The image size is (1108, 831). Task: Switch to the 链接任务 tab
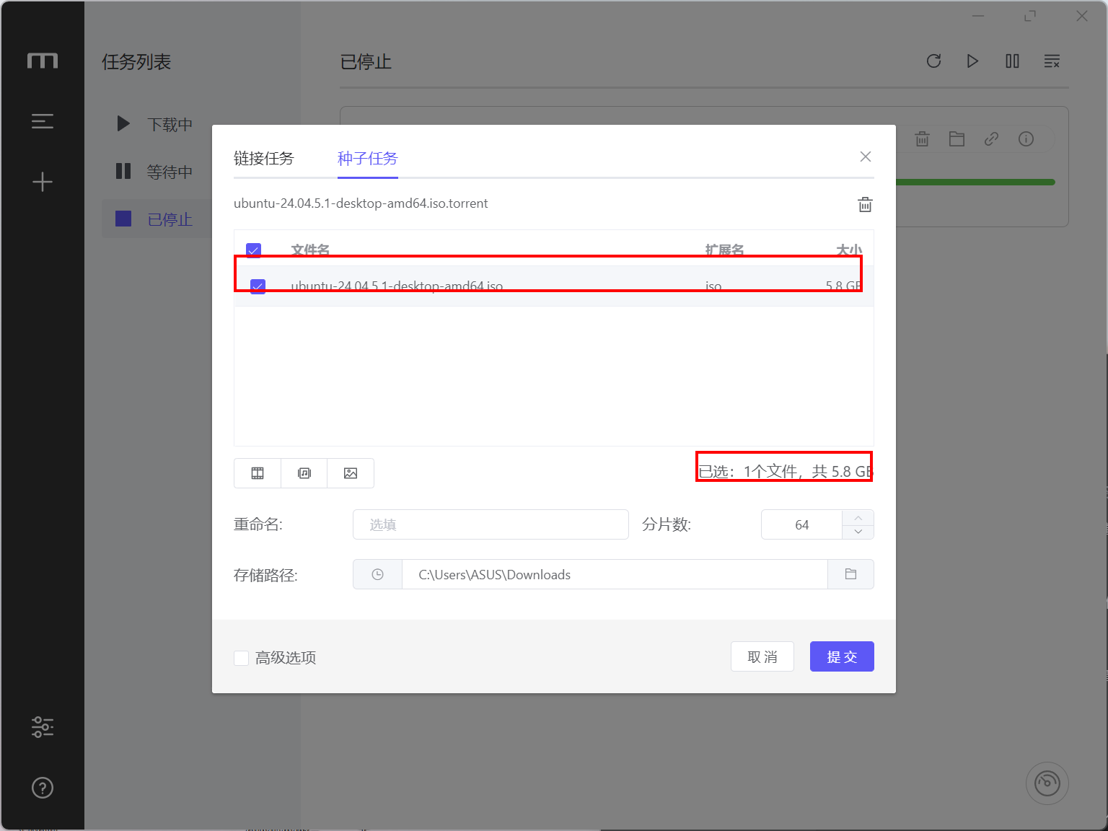click(264, 158)
